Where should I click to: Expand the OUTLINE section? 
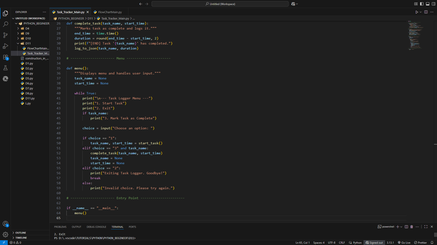pos(20,233)
